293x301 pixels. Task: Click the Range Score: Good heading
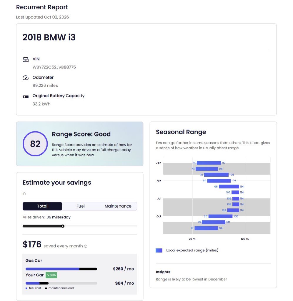point(81,134)
